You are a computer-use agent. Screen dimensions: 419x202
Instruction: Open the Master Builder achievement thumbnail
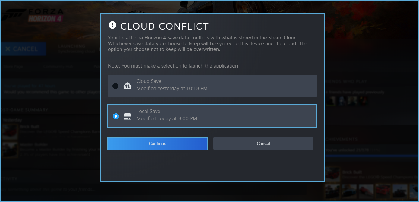pos(10,149)
